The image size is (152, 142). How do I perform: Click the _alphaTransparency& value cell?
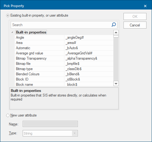coord(89,58)
